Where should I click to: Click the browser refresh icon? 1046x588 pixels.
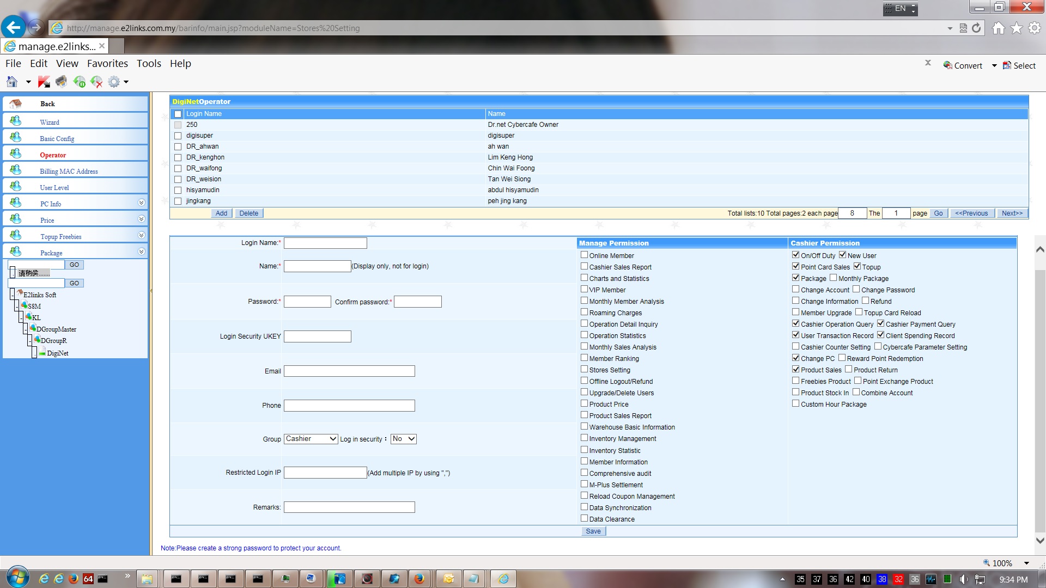tap(976, 28)
